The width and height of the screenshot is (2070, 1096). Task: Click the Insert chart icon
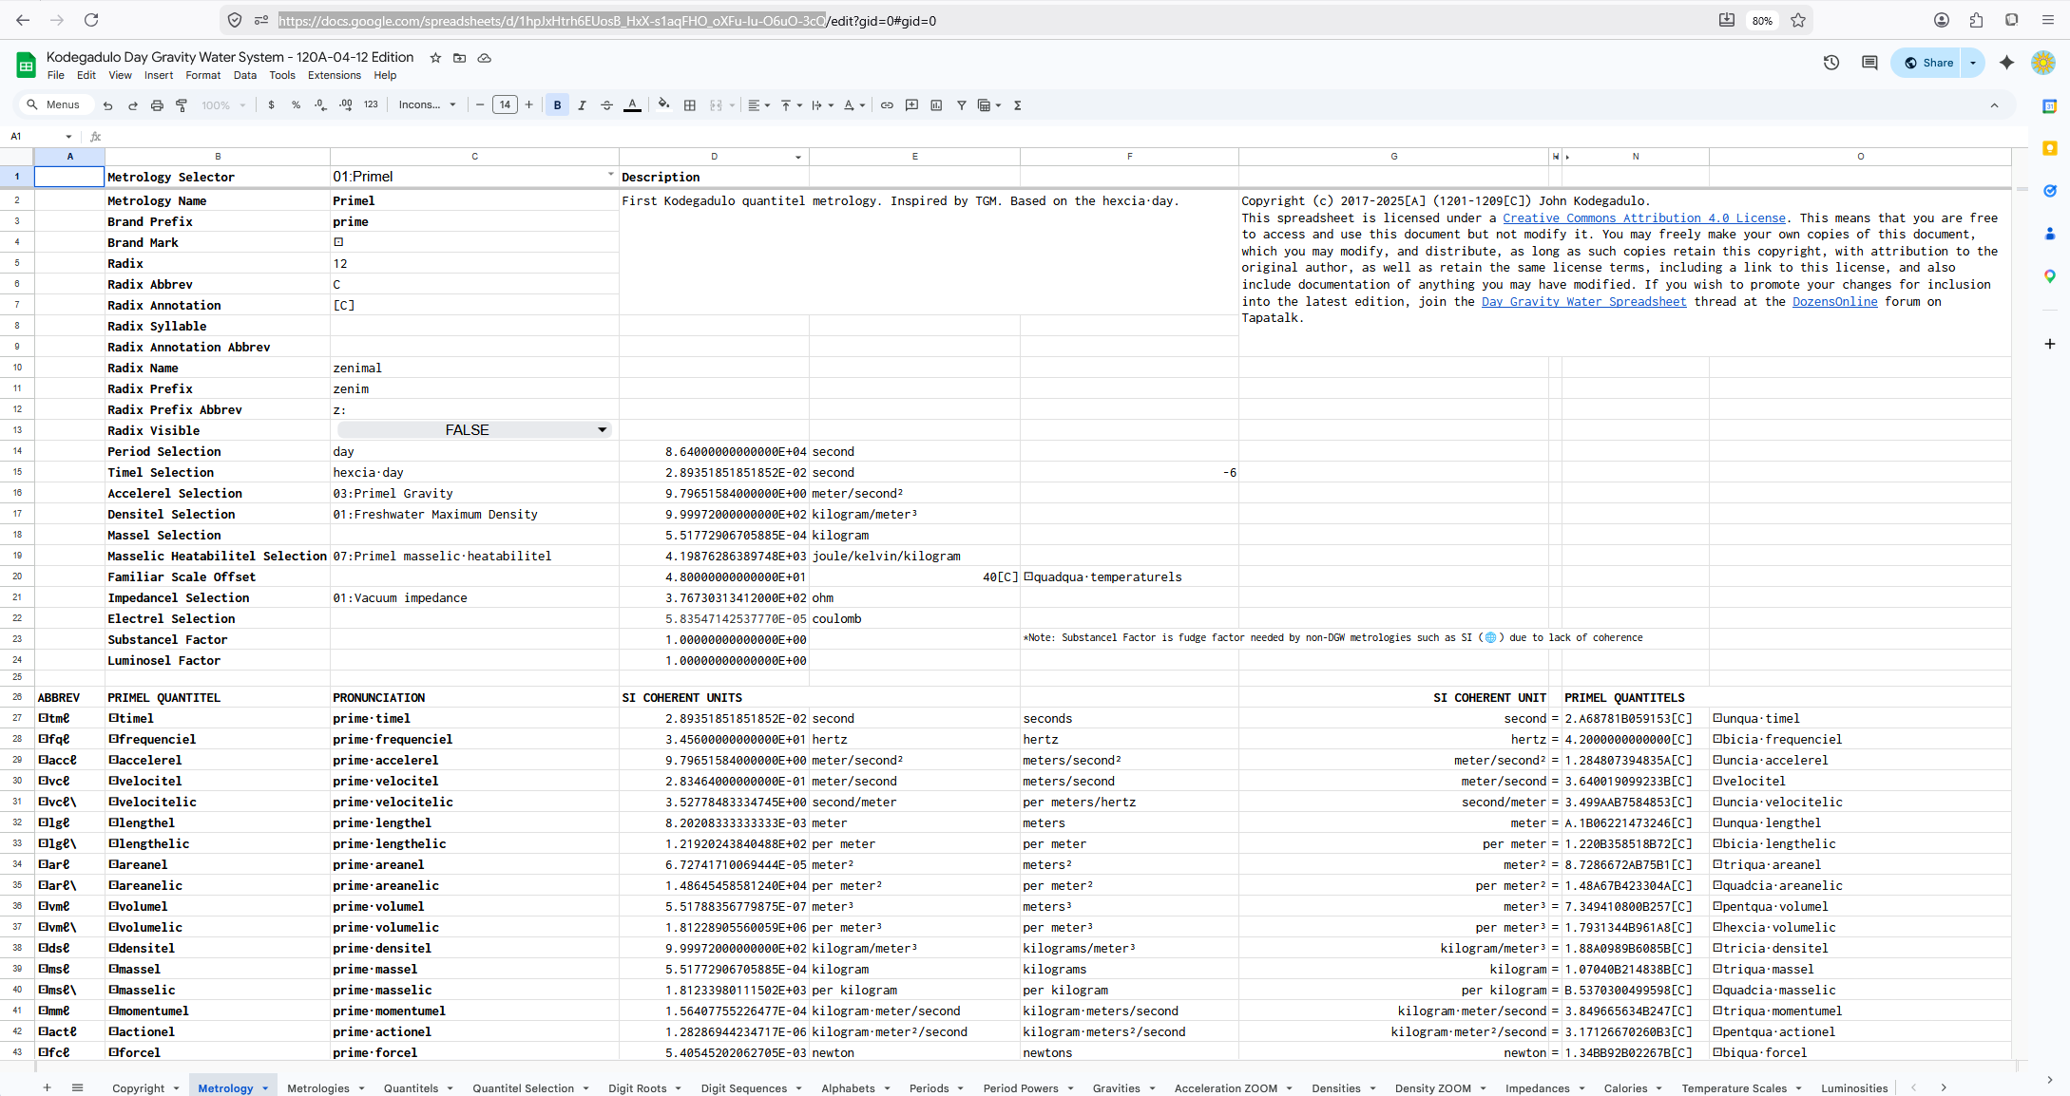click(x=936, y=105)
